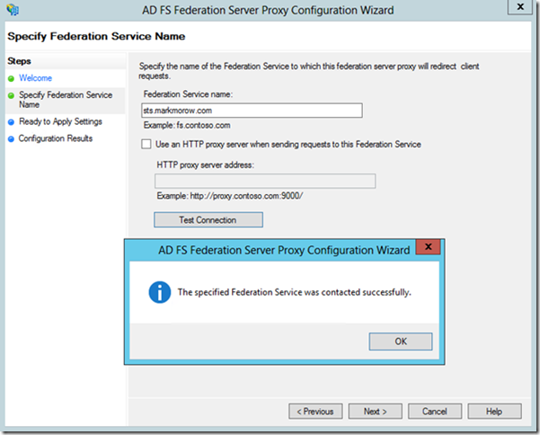Image resolution: width=540 pixels, height=435 pixels.
Task: Click the text 'Example: fs.contoso.com'
Action: pos(187,125)
